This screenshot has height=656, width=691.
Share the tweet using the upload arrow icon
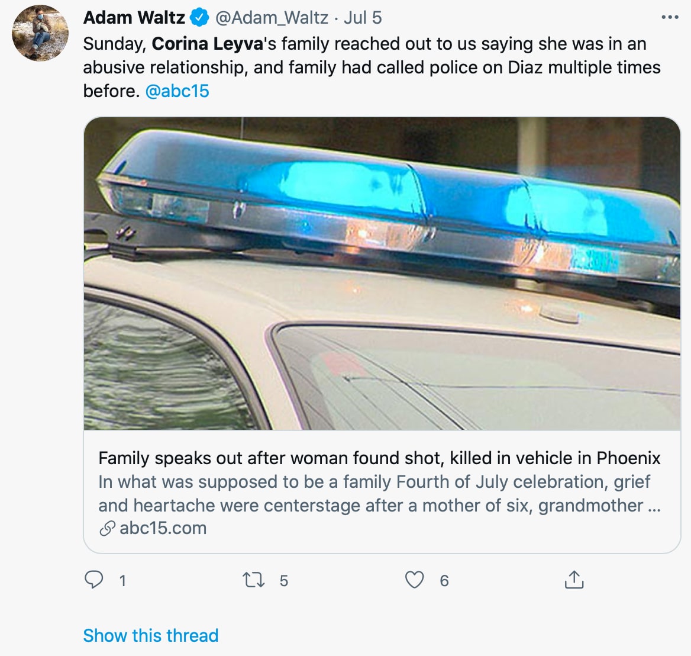click(x=574, y=580)
